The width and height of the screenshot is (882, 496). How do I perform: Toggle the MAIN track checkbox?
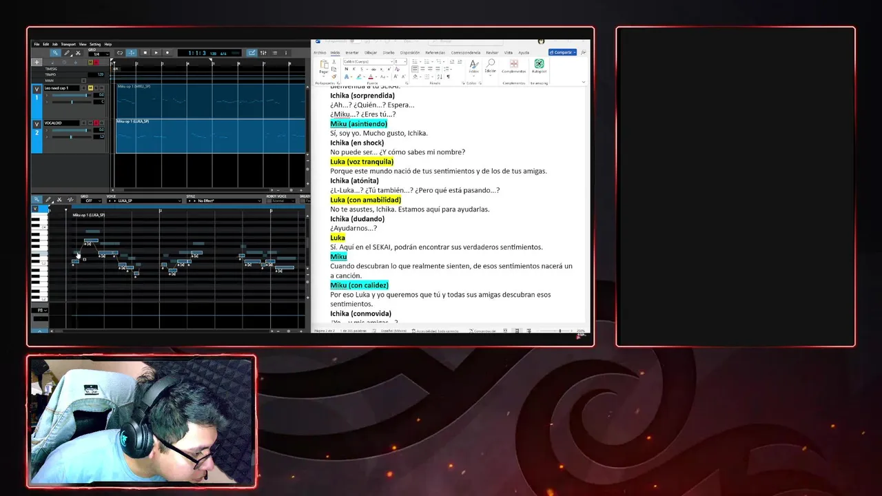point(84,81)
